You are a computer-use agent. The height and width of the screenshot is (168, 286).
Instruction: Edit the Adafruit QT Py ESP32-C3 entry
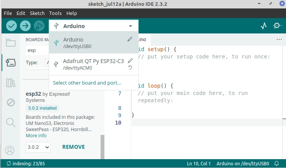point(130,61)
